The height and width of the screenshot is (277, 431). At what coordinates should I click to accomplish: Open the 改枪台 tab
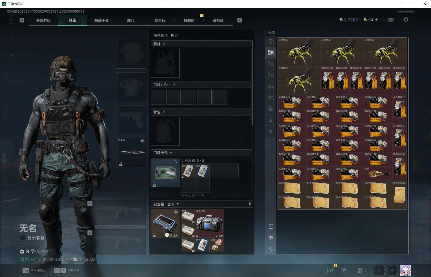(218, 20)
